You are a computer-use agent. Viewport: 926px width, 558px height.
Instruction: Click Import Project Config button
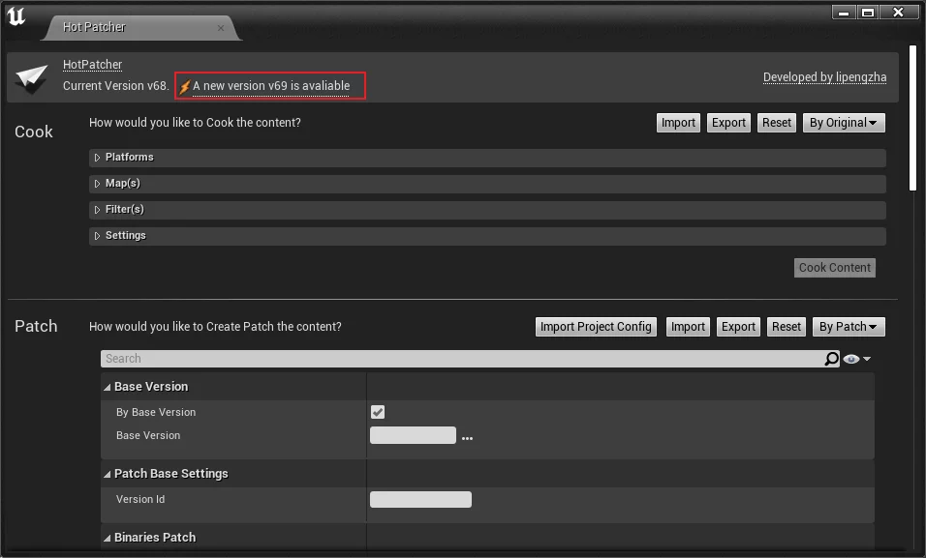pos(596,327)
